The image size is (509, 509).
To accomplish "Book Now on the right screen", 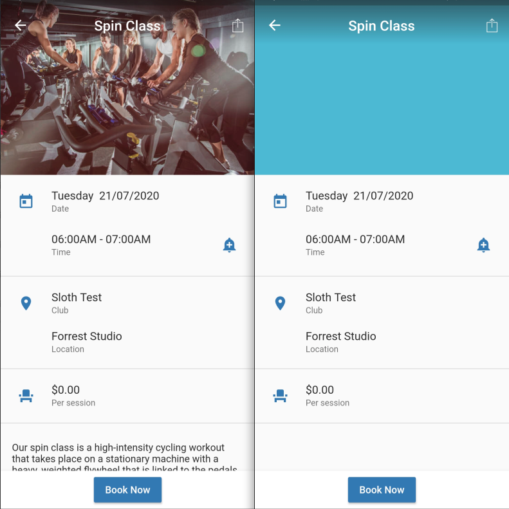I will coord(382,490).
